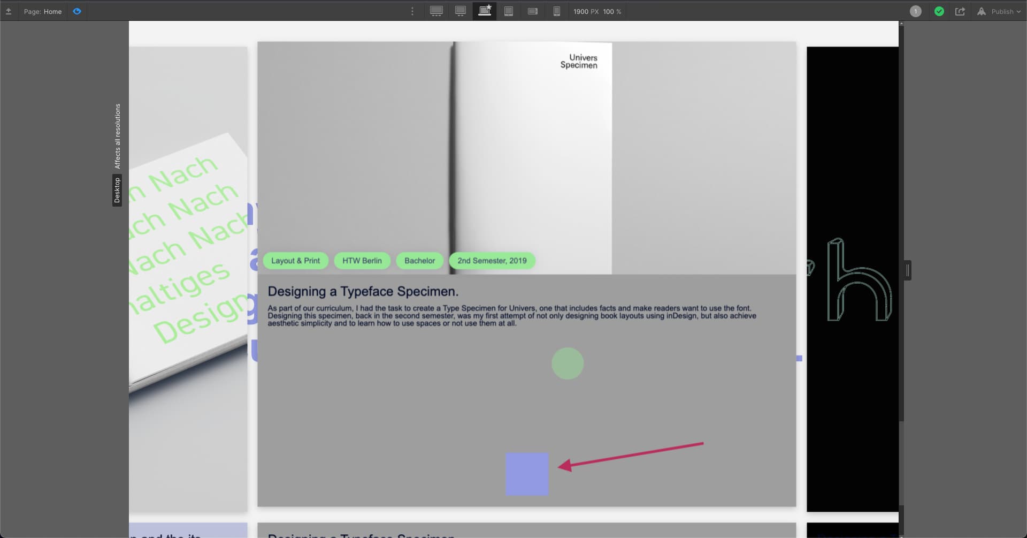Viewport: 1027px width, 538px height.
Task: Select the black card with outlined letter h
Action: [853, 279]
